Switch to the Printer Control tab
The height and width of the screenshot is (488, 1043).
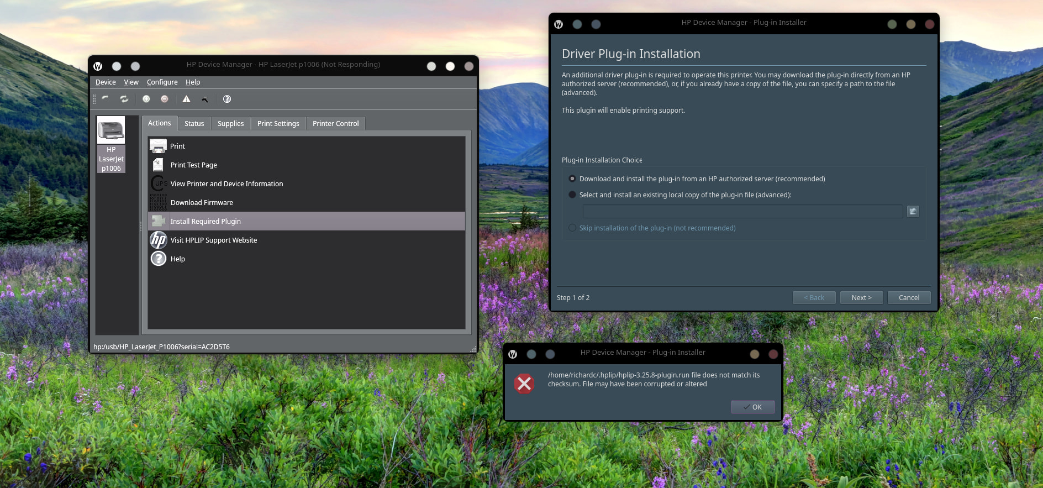[335, 124]
